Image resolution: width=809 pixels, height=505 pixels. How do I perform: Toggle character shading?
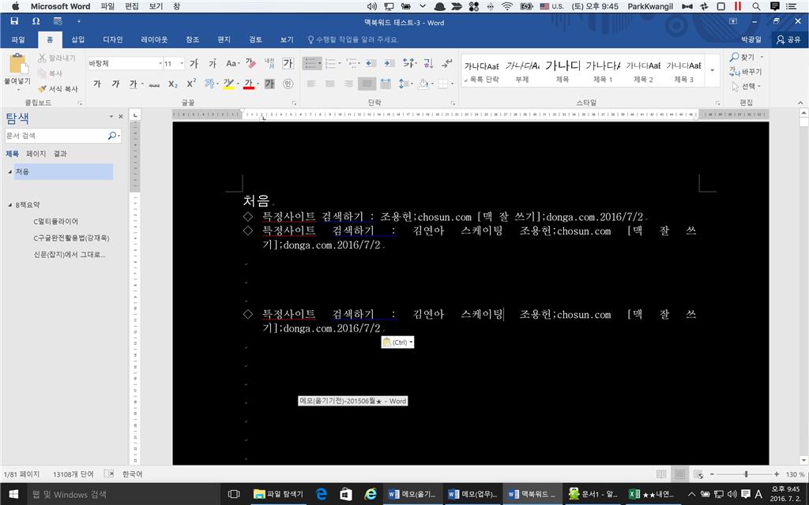tap(269, 84)
